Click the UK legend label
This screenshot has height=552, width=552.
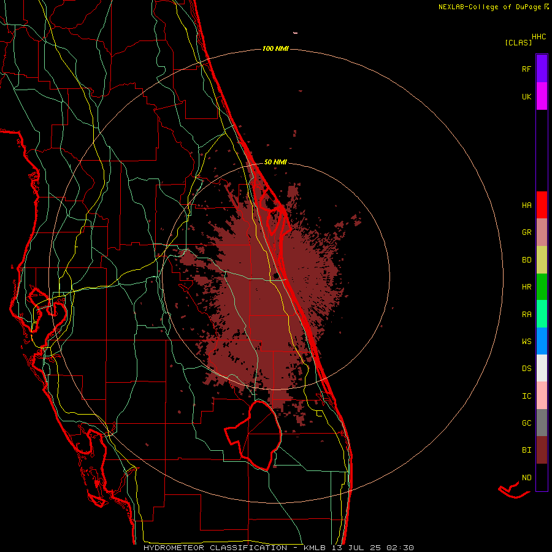click(x=526, y=97)
